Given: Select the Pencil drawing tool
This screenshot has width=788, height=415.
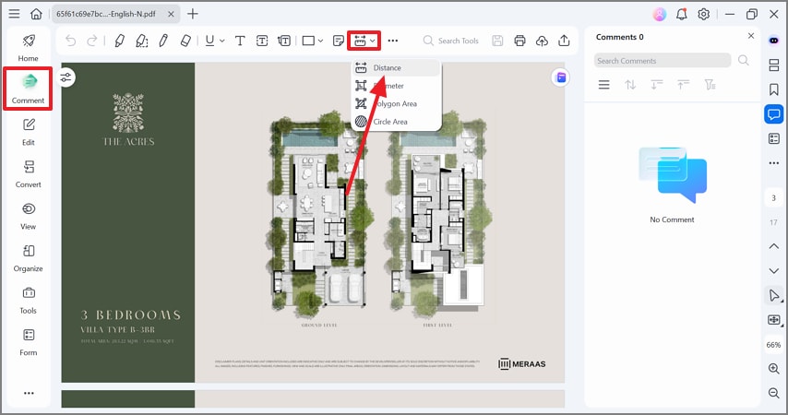Looking at the screenshot, I should point(163,41).
